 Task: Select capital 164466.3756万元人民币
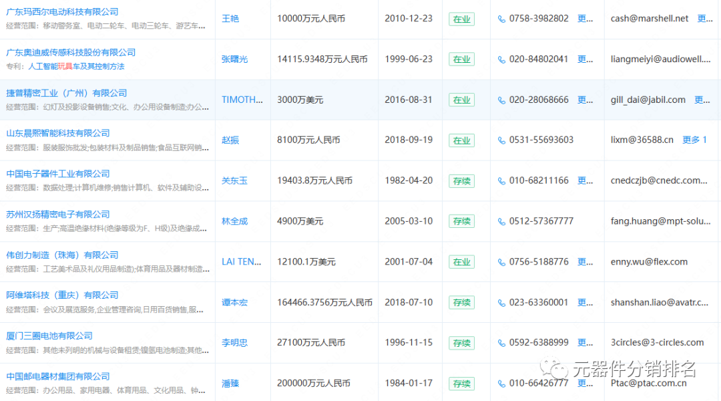pyautogui.click(x=324, y=302)
